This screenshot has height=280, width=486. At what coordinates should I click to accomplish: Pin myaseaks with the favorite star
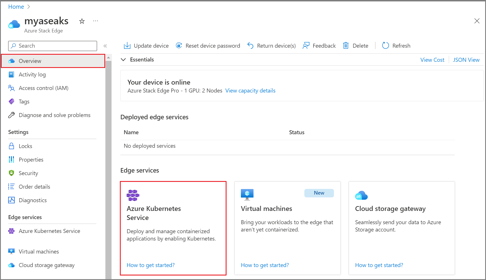click(82, 21)
